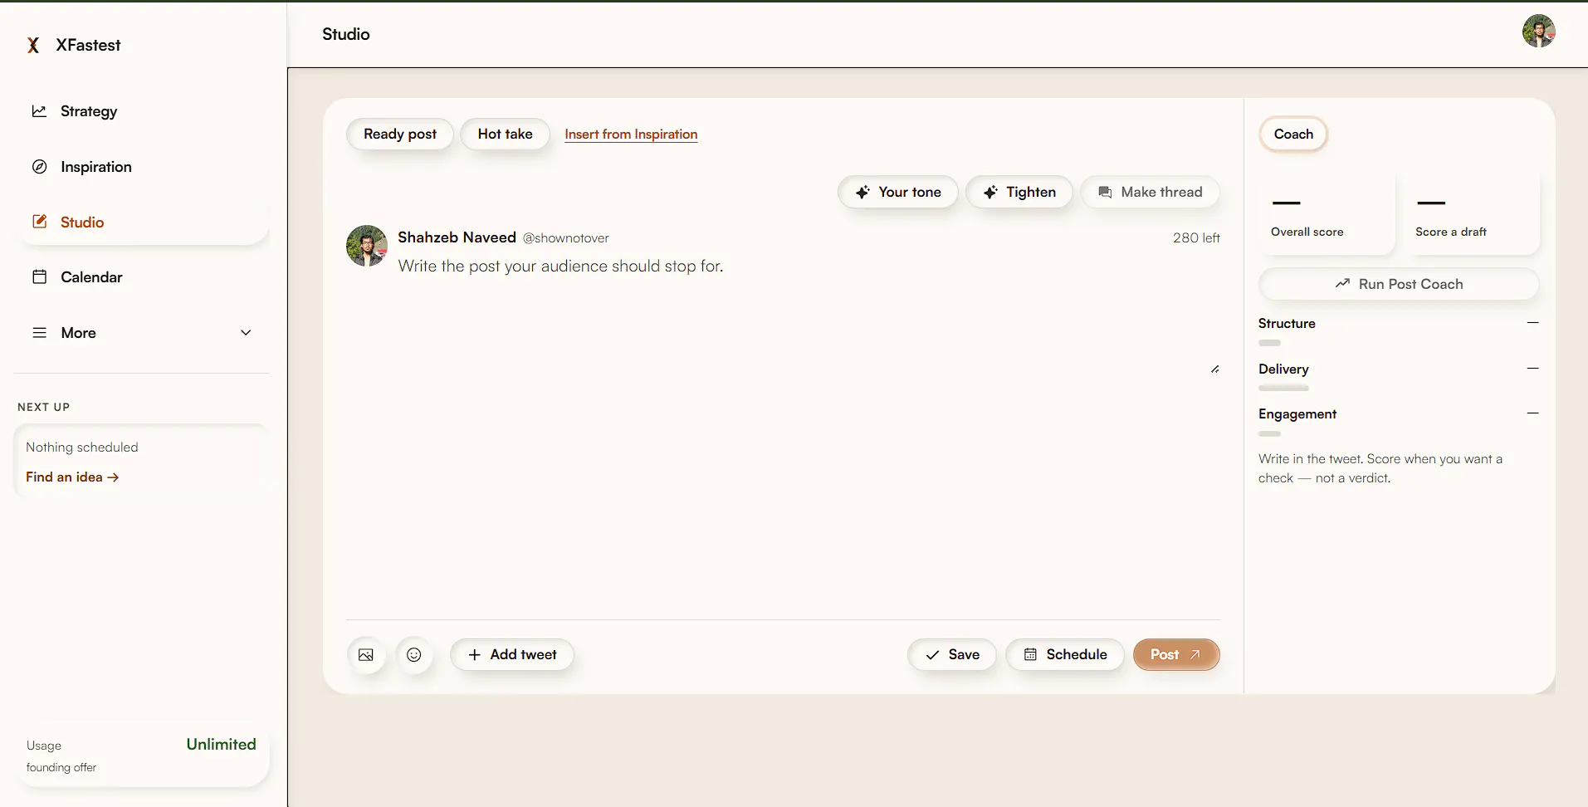Expand the More menu chevron

[x=246, y=333]
